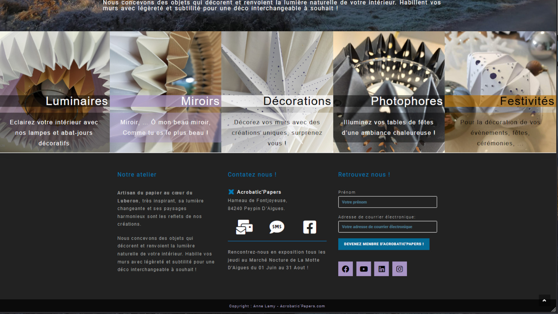Viewport: 558px width, 314px height.
Task: Click the Prénom input field
Action: click(387, 202)
